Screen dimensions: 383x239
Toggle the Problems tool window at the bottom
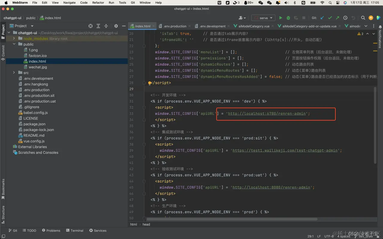click(x=51, y=231)
